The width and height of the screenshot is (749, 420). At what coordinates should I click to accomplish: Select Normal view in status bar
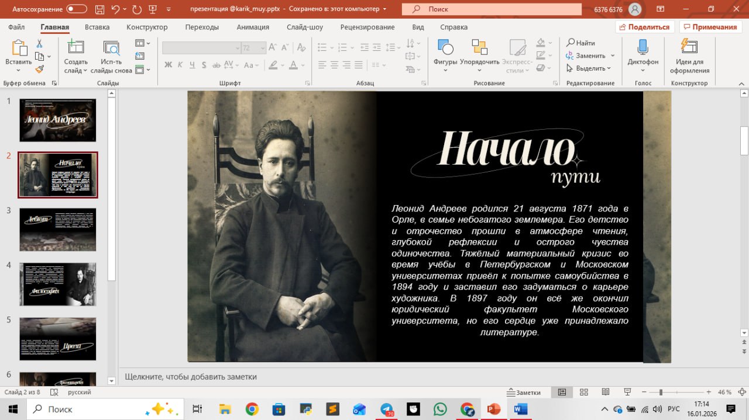tap(562, 392)
